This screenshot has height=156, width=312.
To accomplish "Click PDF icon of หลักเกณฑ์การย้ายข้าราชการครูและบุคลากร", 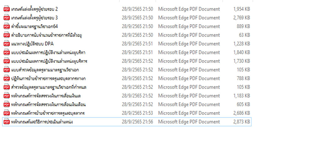I will point(6,113).
